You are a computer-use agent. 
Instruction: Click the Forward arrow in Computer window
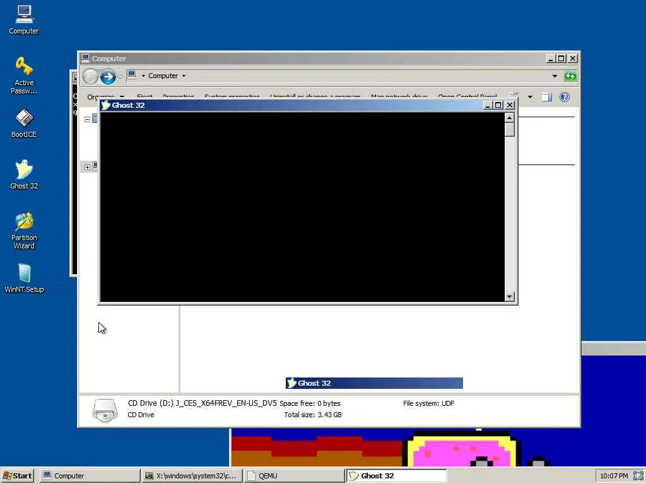coord(108,76)
